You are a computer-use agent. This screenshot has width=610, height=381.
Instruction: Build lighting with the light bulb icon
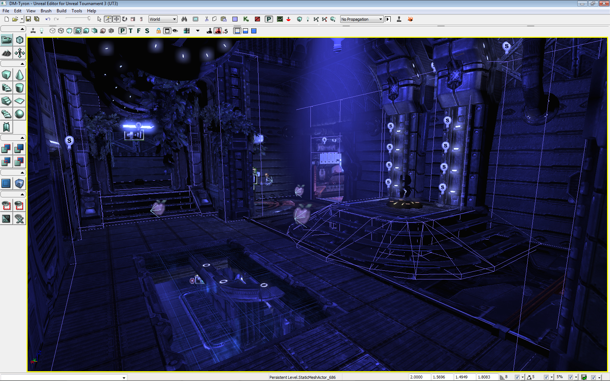pos(308,19)
